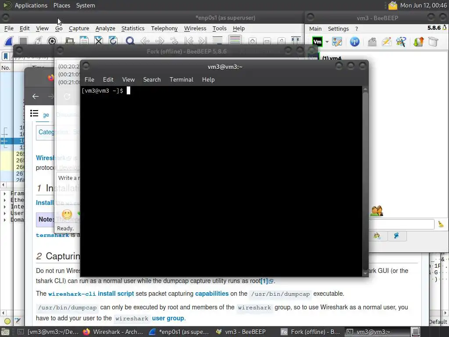This screenshot has height=337, width=449.
Task: Click Wireshark find packet magnifier icon
Action: [130, 41]
